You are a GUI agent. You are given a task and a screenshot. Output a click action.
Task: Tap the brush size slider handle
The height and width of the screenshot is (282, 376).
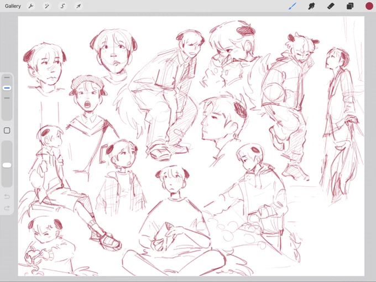7,88
